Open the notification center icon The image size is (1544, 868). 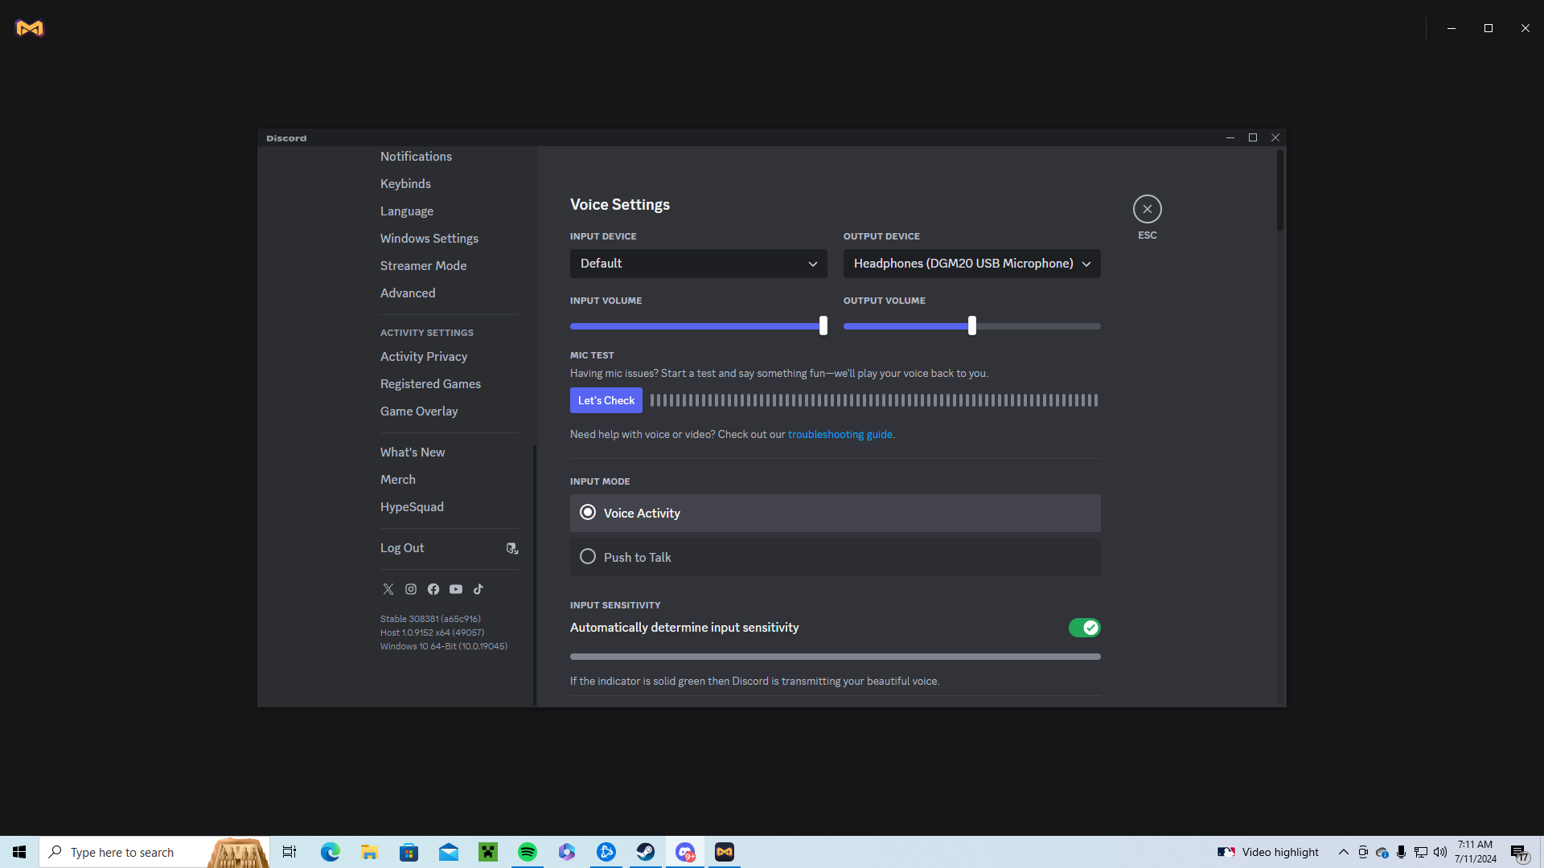point(1519,853)
